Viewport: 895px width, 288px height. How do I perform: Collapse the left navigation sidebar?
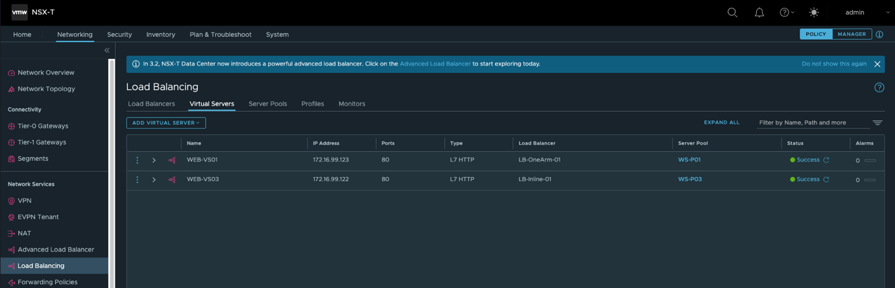pyautogui.click(x=107, y=50)
